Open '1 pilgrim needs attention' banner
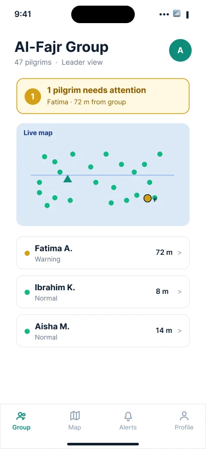This screenshot has height=449, width=206. point(103,96)
